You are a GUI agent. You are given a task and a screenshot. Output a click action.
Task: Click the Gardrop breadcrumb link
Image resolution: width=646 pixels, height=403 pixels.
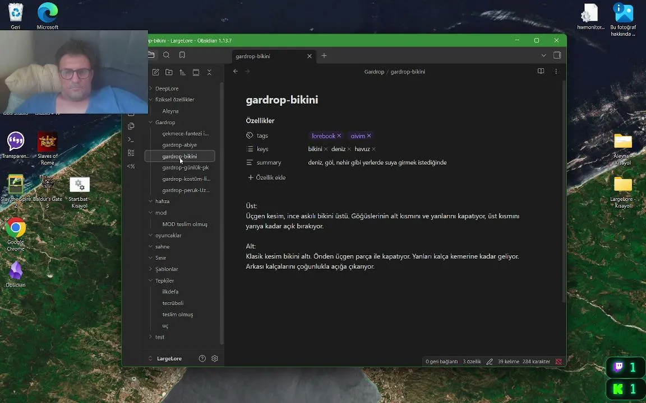374,72
